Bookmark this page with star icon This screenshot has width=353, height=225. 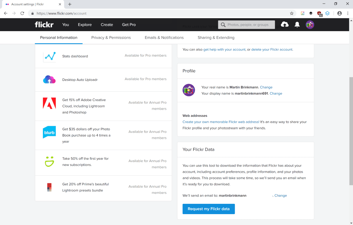tap(292, 13)
